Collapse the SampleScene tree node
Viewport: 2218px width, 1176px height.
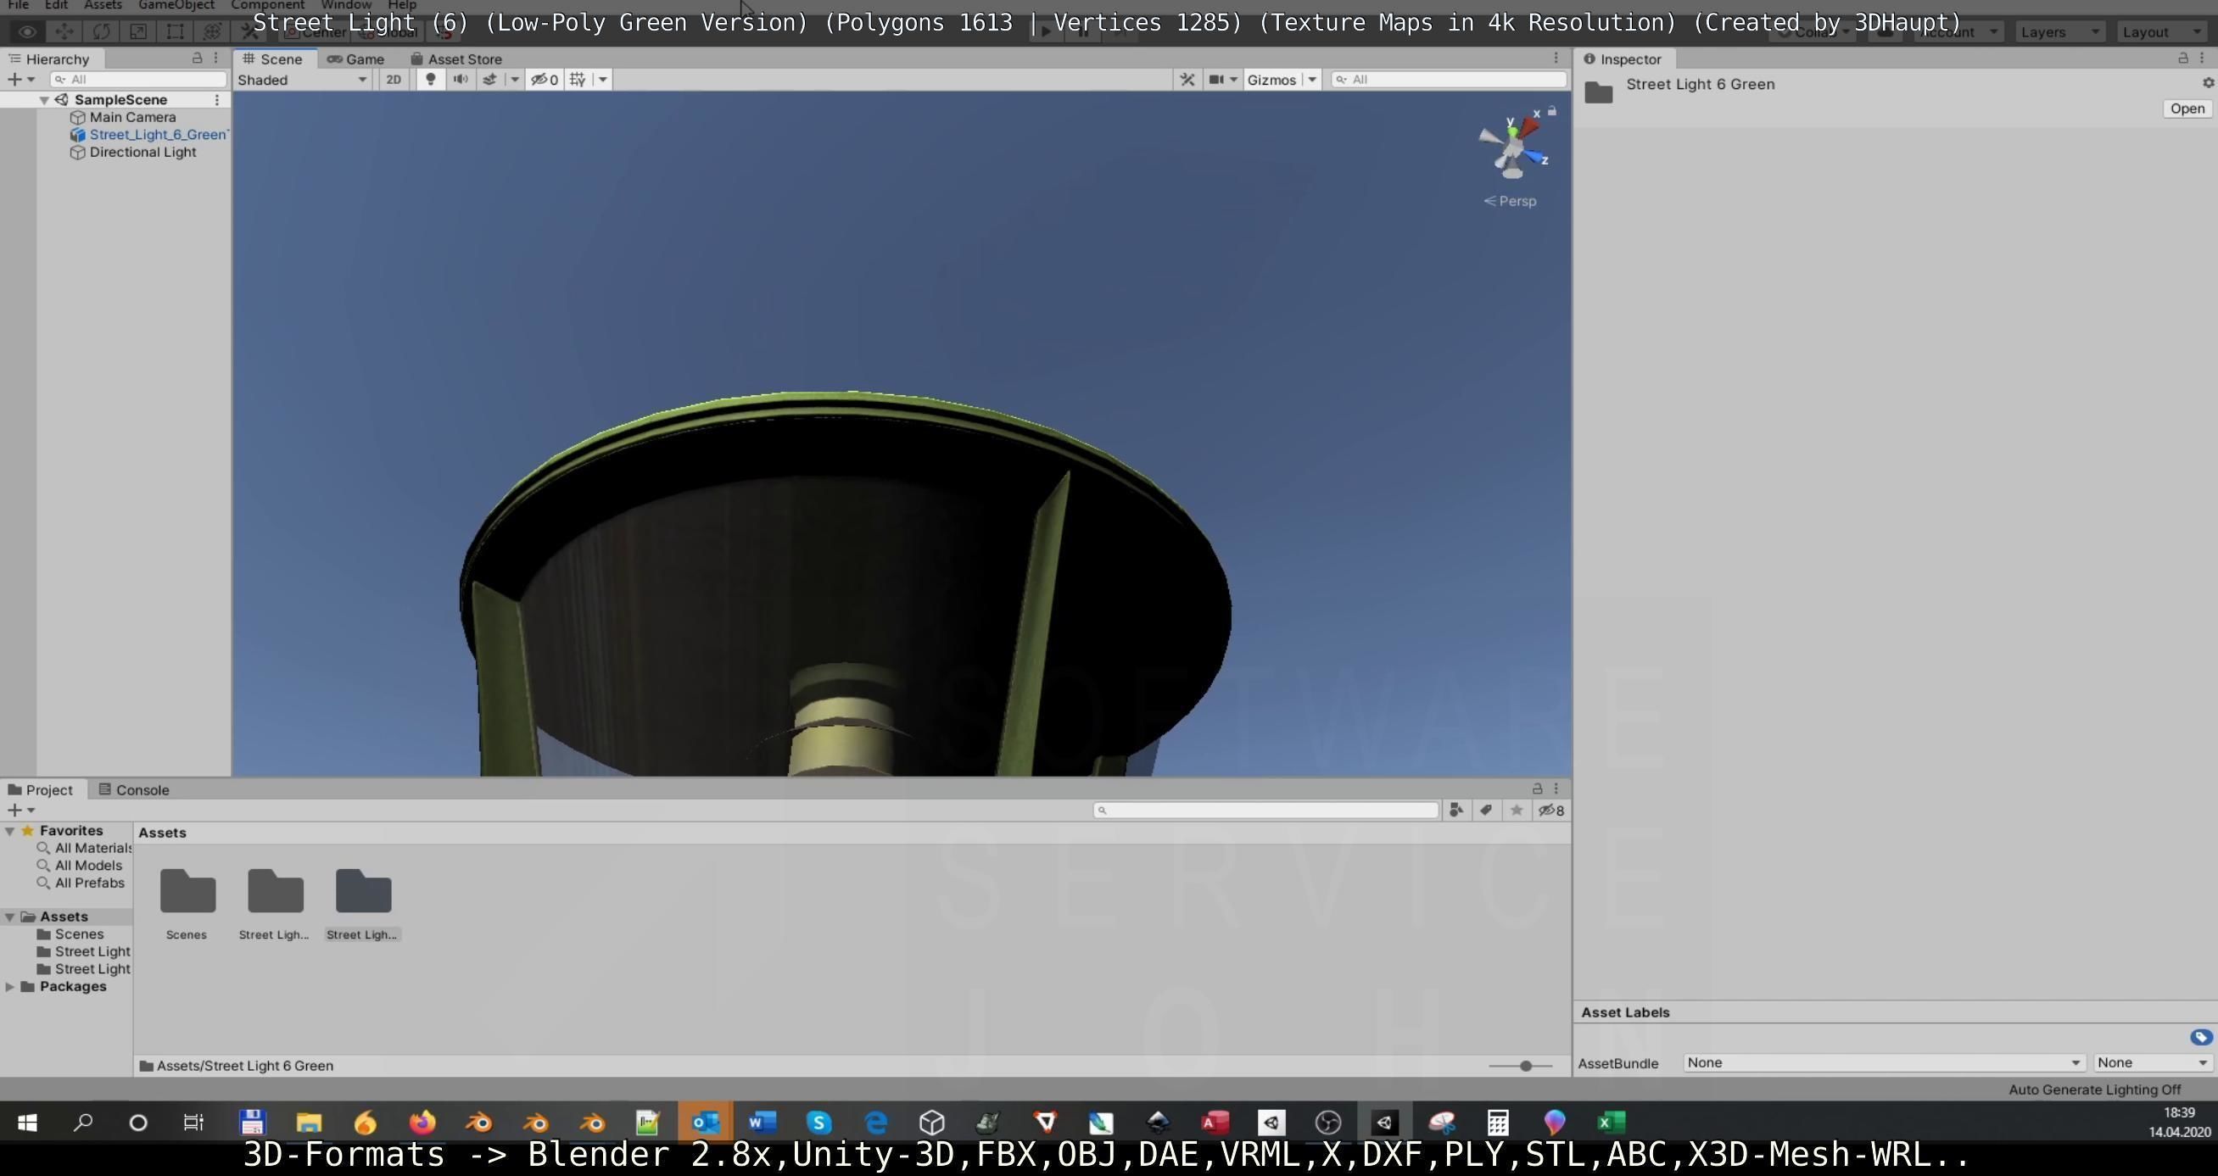pyautogui.click(x=44, y=100)
